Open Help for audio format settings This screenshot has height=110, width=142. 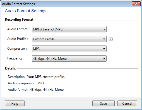(x=15, y=103)
